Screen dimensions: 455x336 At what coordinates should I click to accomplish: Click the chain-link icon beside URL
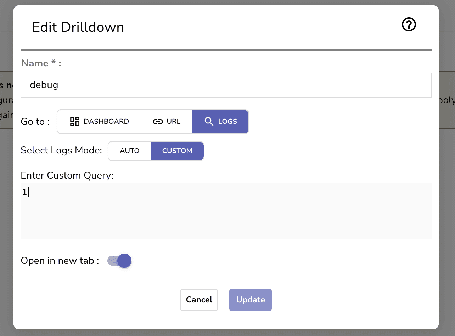[157, 121]
